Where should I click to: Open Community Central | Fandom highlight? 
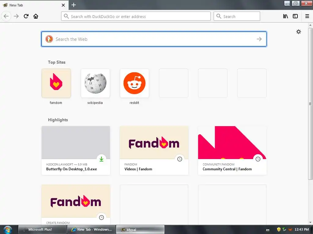[x=232, y=151]
